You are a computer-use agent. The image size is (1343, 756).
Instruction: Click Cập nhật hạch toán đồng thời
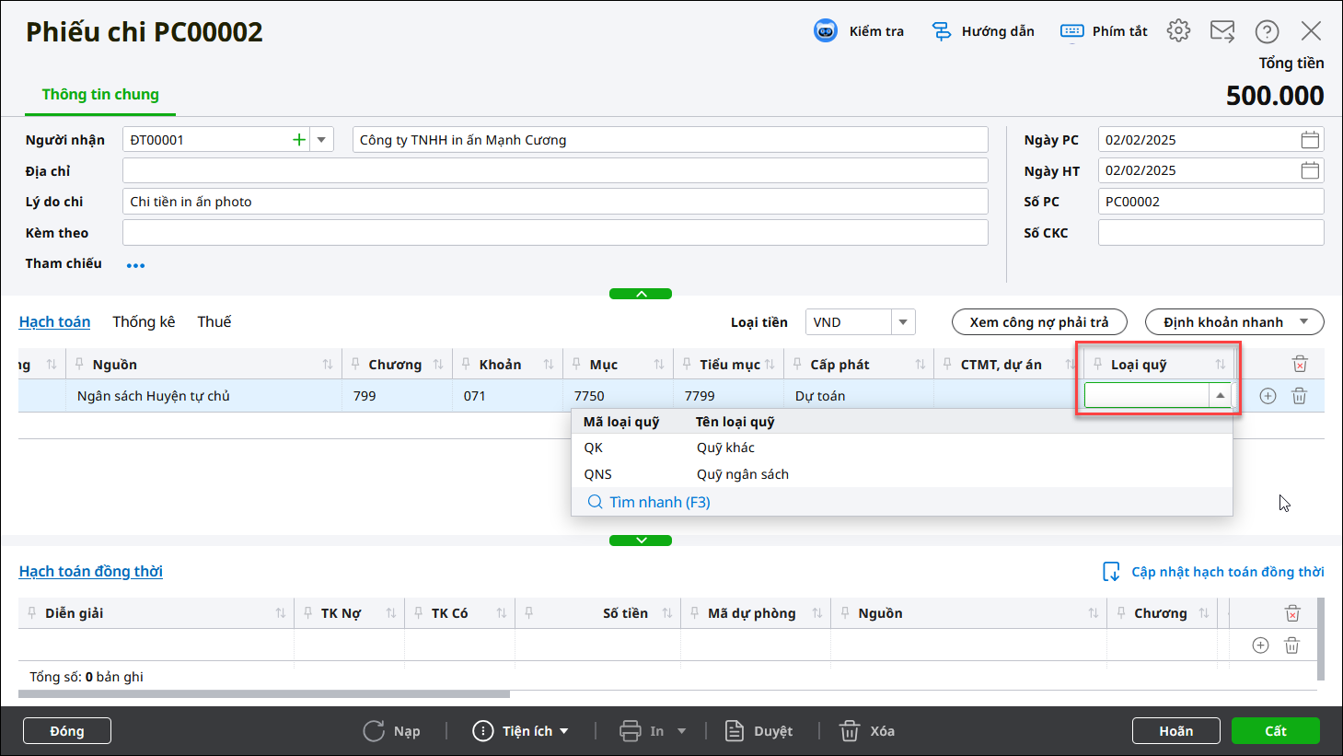coord(1213,572)
